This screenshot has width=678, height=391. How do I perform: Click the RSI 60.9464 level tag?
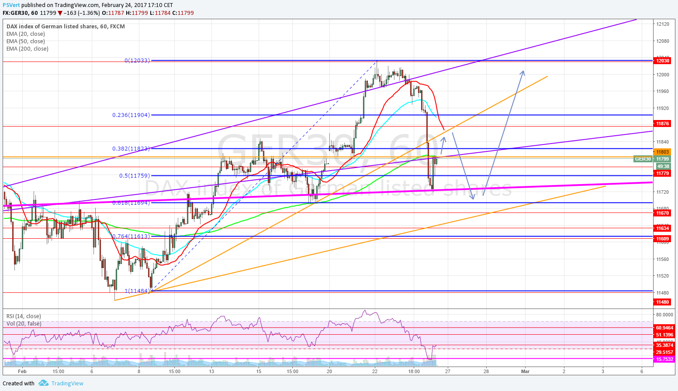pos(664,328)
